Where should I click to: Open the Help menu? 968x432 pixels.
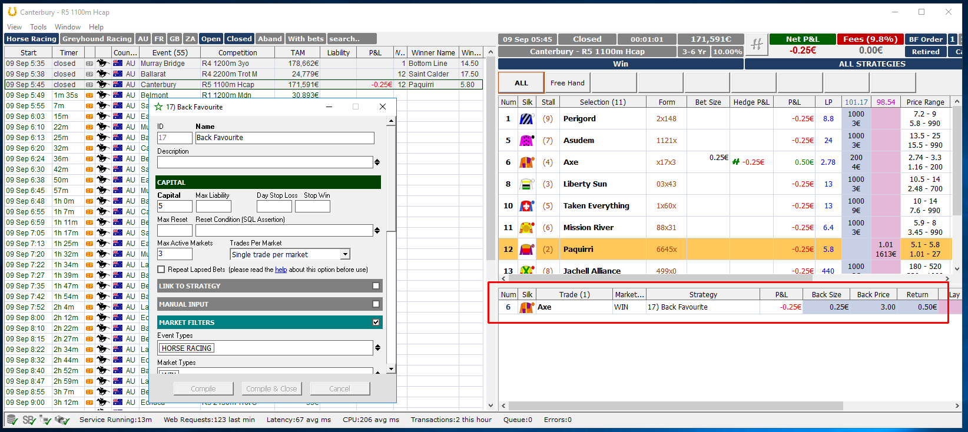point(96,27)
